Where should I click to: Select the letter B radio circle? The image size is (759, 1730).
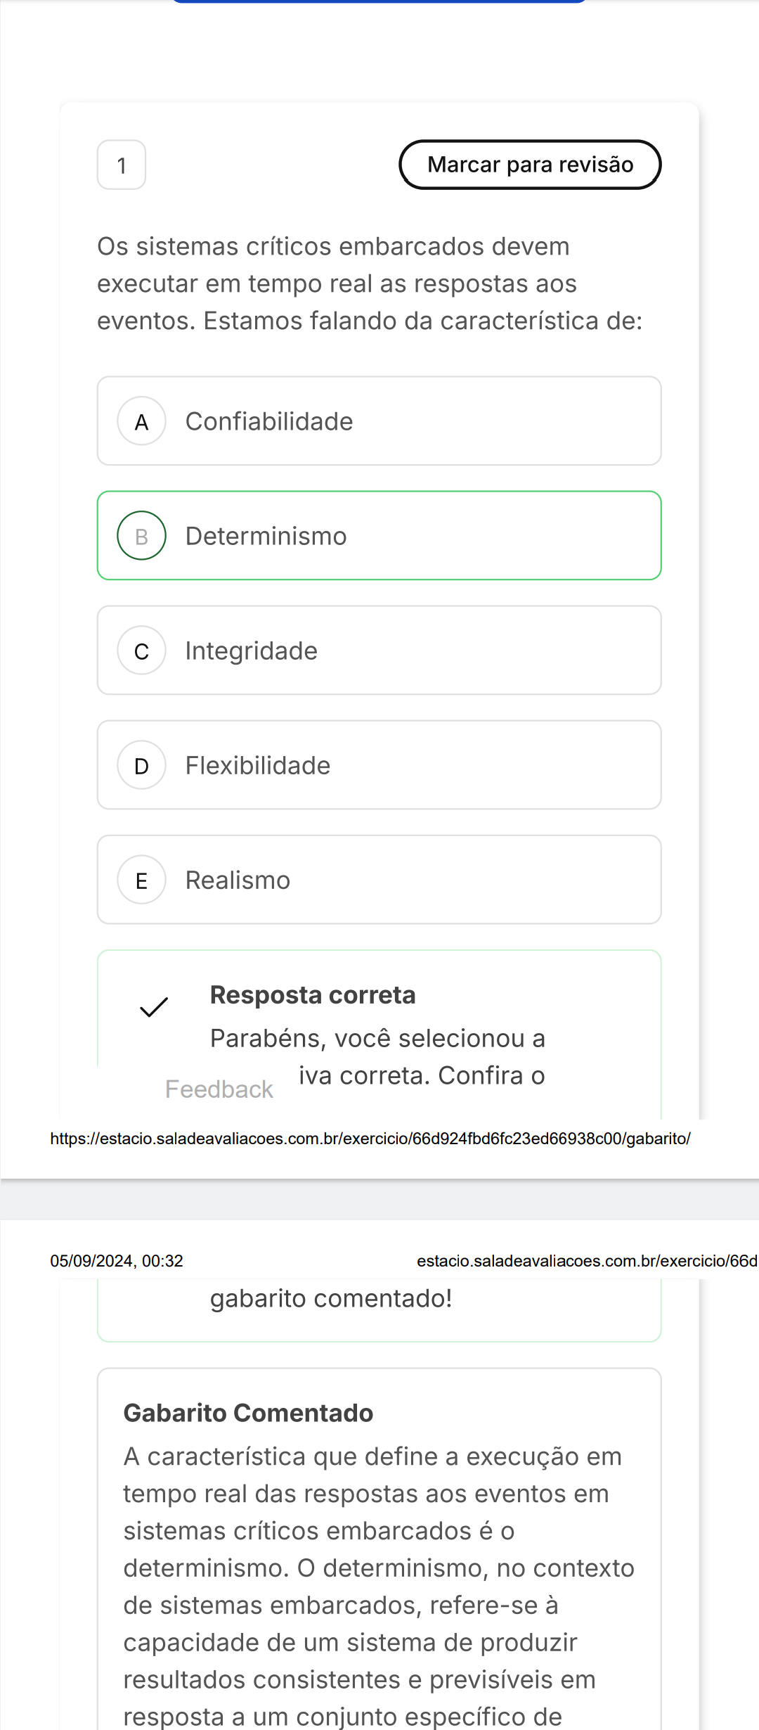[x=141, y=536]
